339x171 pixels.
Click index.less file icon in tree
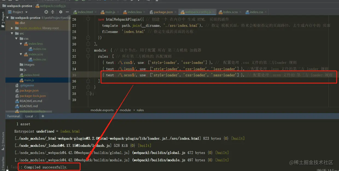[x=26, y=44]
